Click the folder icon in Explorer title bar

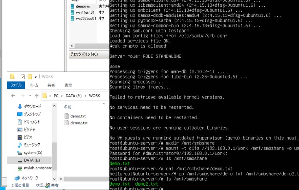[x=13, y=77]
